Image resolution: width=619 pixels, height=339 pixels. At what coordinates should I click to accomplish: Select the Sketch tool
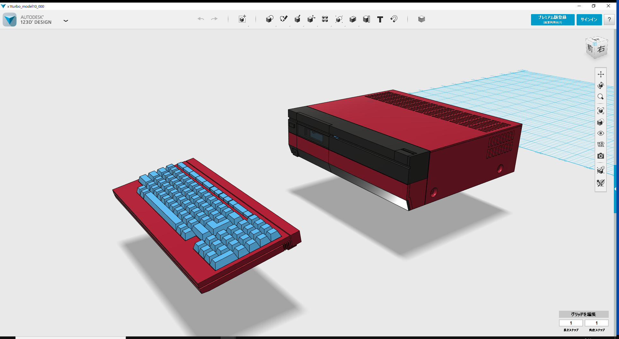pyautogui.click(x=284, y=19)
